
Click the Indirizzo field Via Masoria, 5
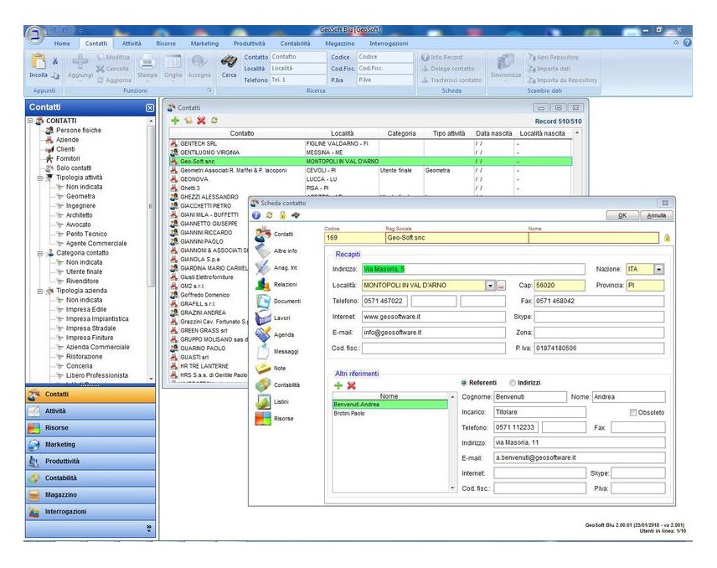[473, 270]
